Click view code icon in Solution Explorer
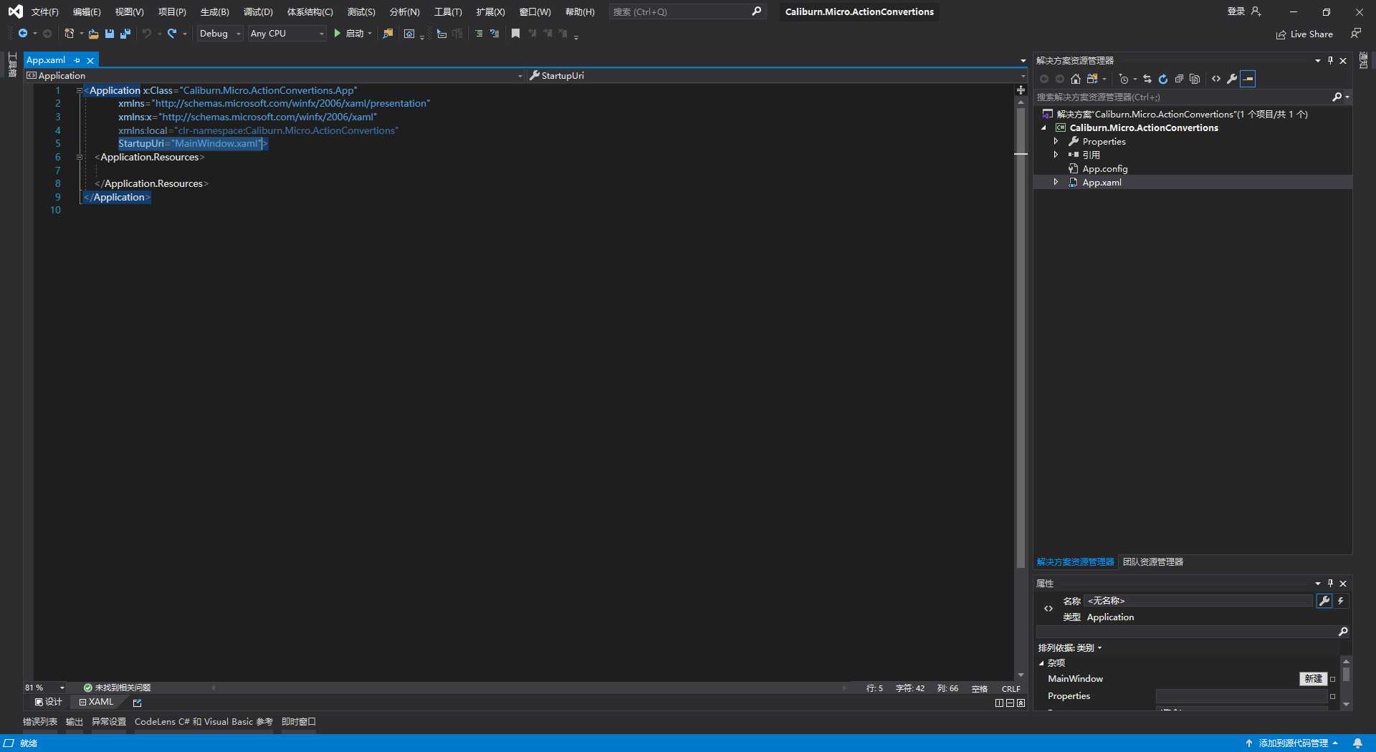 (1216, 79)
